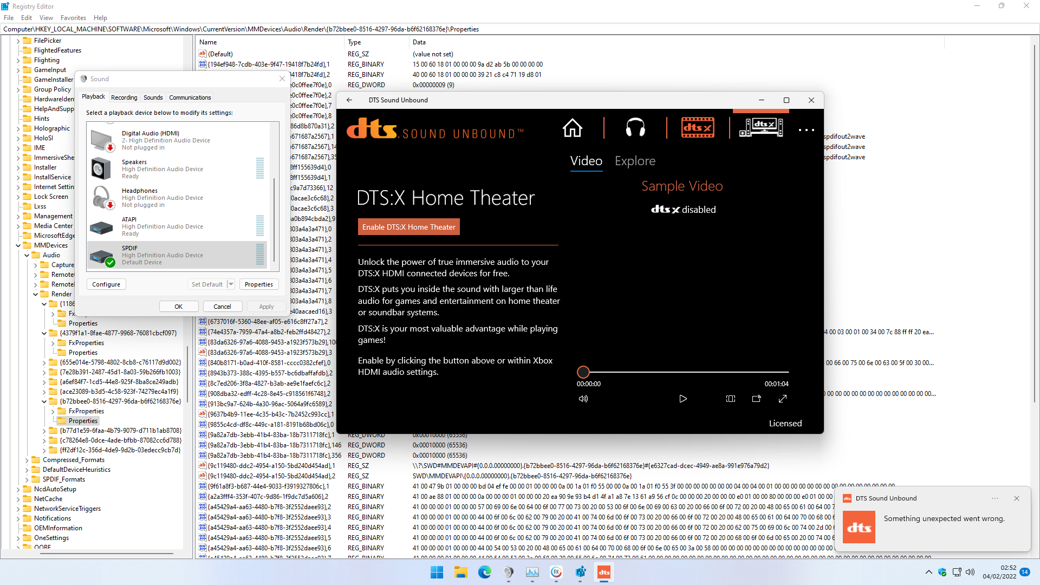This screenshot has width=1040, height=585.
Task: Open the Edit menu in Registry Editor
Action: pyautogui.click(x=27, y=18)
